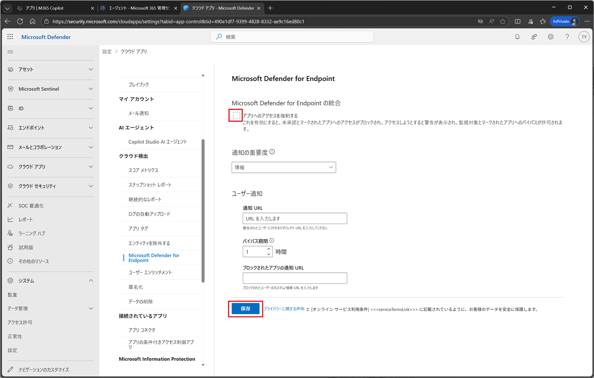Open the 通知の重要度 dropdown showing 情報
Image resolution: width=594 pixels, height=378 pixels.
284,167
